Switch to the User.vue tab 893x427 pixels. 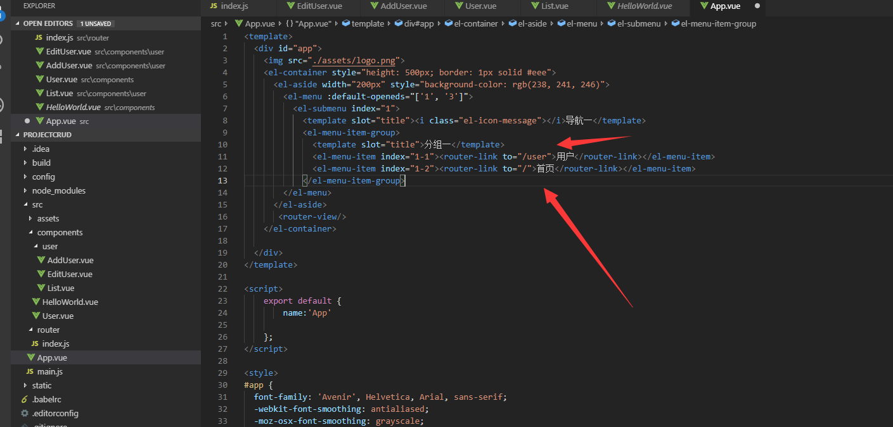tap(482, 6)
